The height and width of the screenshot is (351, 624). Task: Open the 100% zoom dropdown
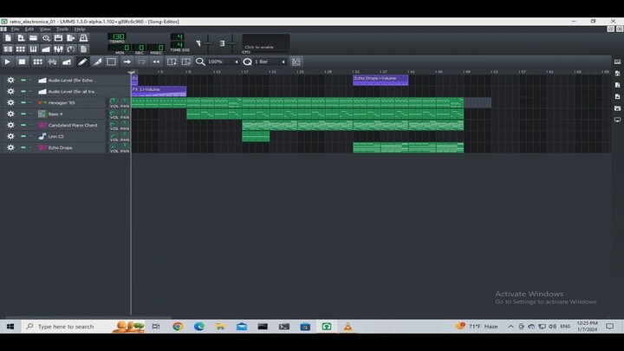pos(224,62)
